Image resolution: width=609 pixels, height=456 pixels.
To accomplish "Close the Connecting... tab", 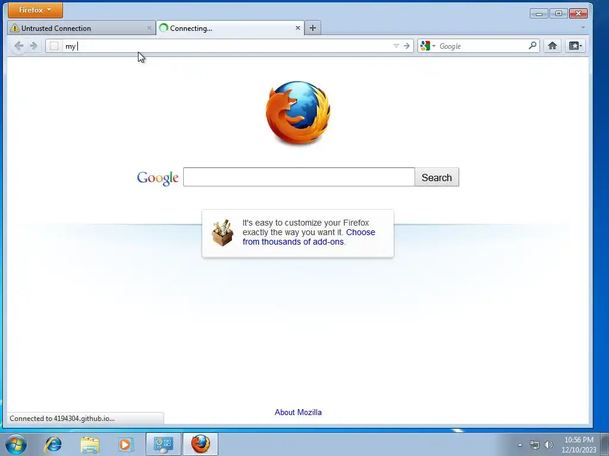I will point(298,28).
